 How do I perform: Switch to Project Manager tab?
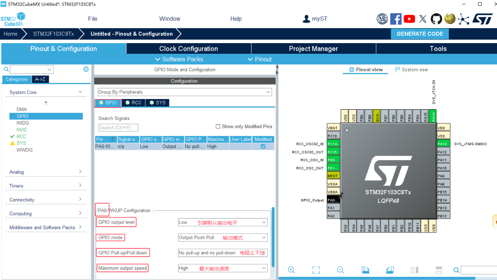click(313, 49)
